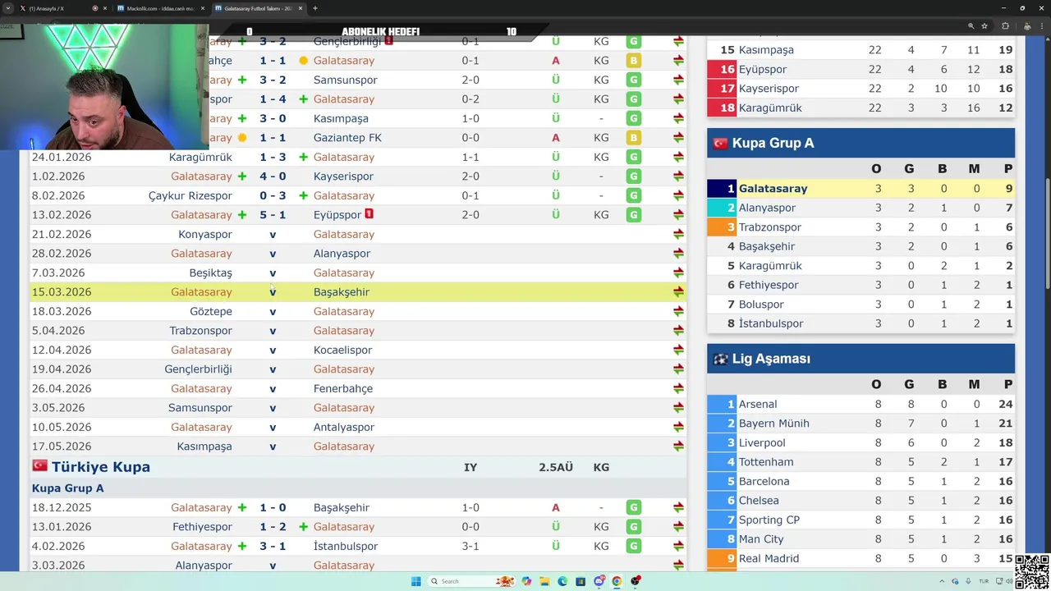
Task: Open the Trabzonspor link in 5.04.2026 fixture
Action: tap(201, 331)
